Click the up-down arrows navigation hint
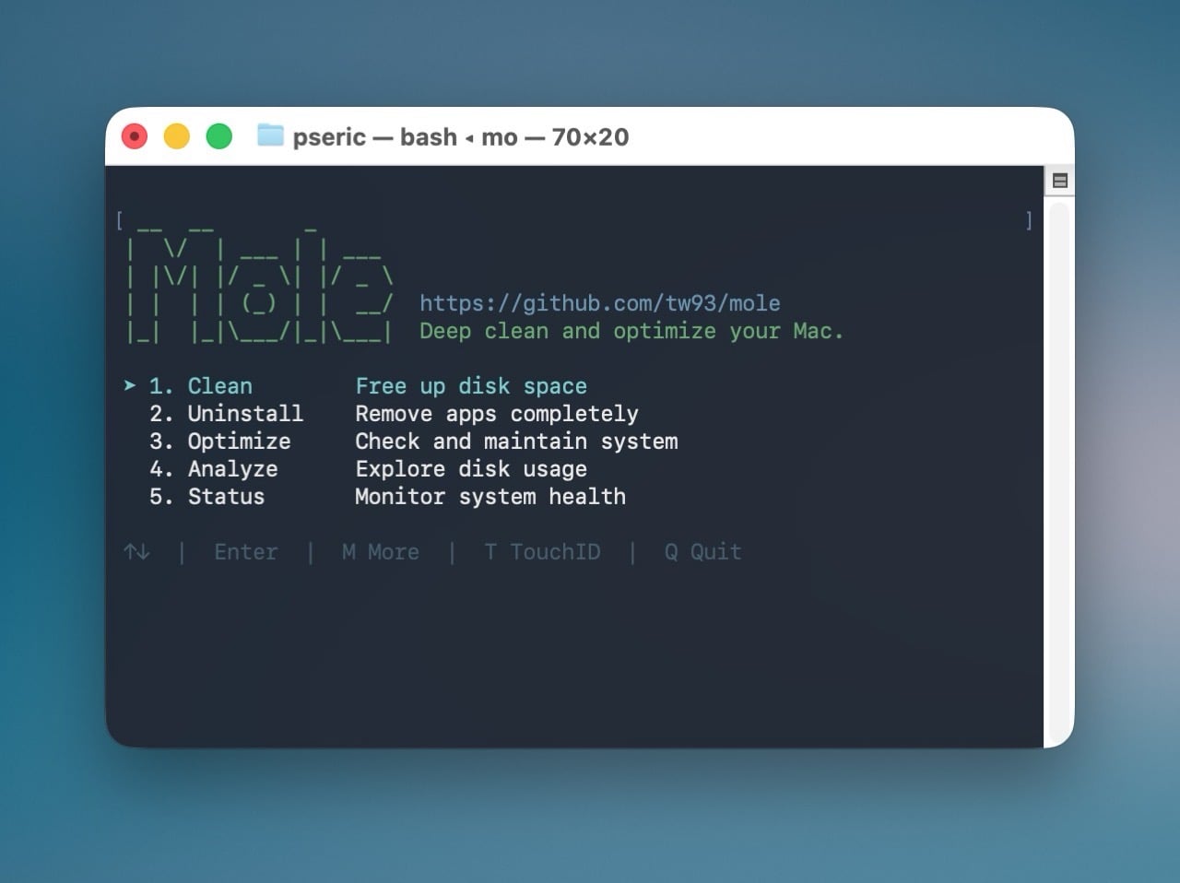1180x883 pixels. [136, 552]
